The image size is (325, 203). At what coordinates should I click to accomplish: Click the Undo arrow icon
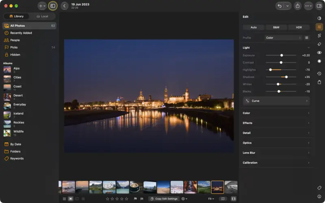tap(279, 6)
